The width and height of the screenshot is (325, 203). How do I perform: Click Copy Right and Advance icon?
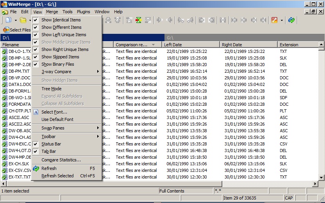(181, 20)
